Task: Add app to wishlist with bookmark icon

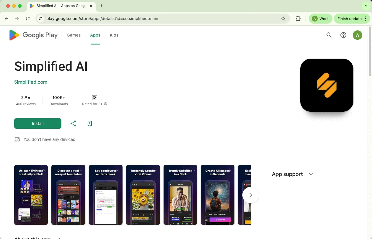Action: click(x=90, y=123)
